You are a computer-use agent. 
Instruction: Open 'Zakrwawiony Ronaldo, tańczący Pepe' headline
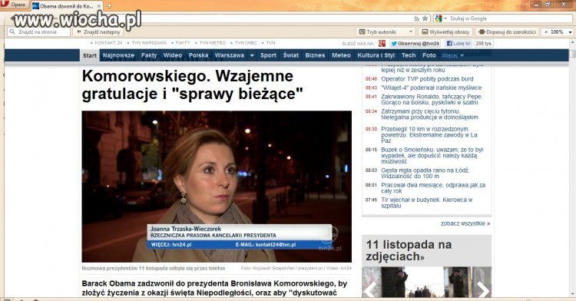pos(432,100)
